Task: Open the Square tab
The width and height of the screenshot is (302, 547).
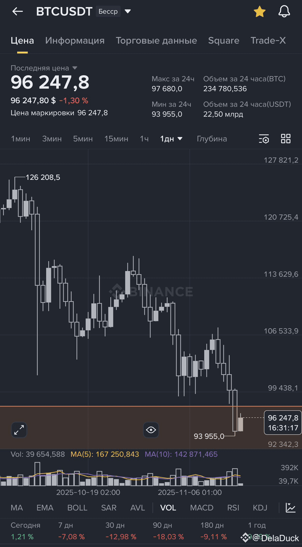Action: point(224,41)
